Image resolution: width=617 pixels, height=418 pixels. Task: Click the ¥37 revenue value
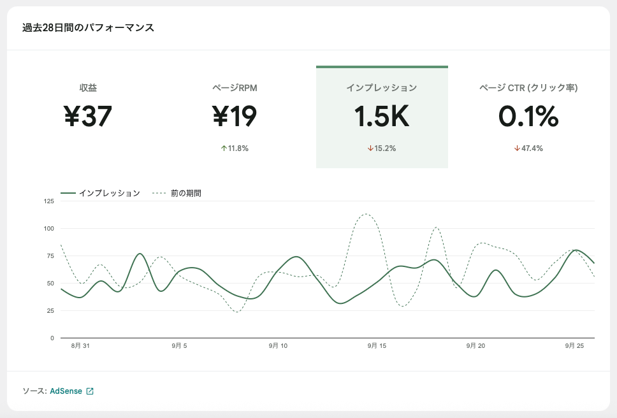tap(88, 117)
